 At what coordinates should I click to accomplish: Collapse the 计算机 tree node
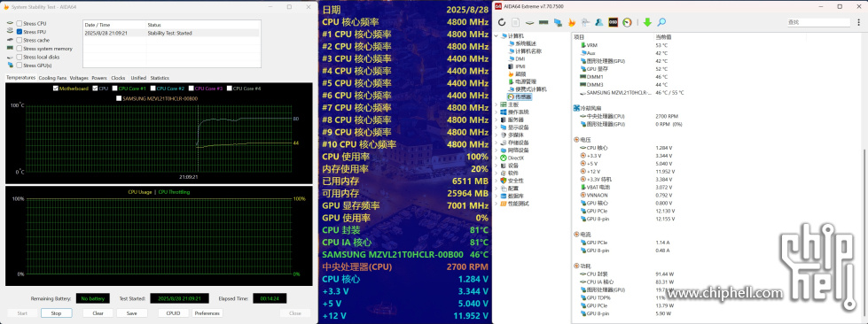pyautogui.click(x=496, y=35)
